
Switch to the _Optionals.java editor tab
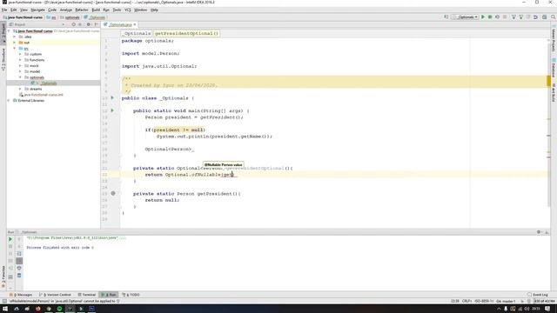pyautogui.click(x=120, y=24)
